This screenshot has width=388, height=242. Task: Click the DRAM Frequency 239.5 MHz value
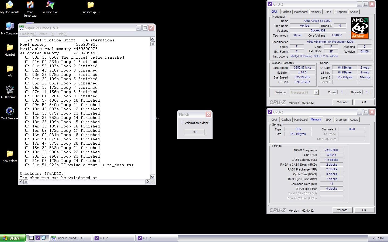[x=331, y=150]
